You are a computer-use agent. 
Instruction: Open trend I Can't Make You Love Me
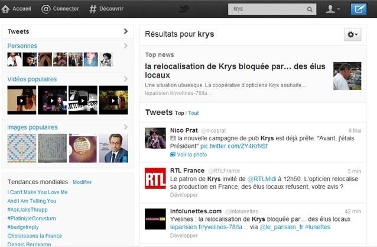pyautogui.click(x=37, y=192)
